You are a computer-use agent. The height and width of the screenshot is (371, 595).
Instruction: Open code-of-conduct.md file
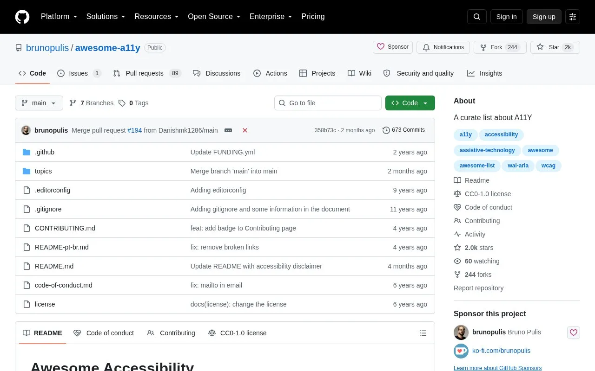pos(64,285)
